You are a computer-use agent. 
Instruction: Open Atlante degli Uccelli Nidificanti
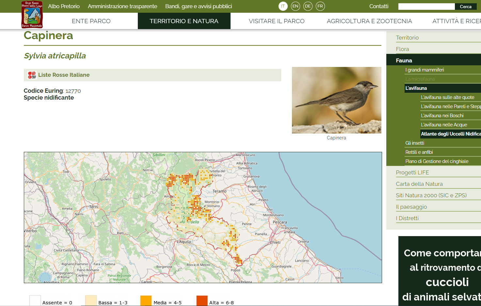[451, 134]
